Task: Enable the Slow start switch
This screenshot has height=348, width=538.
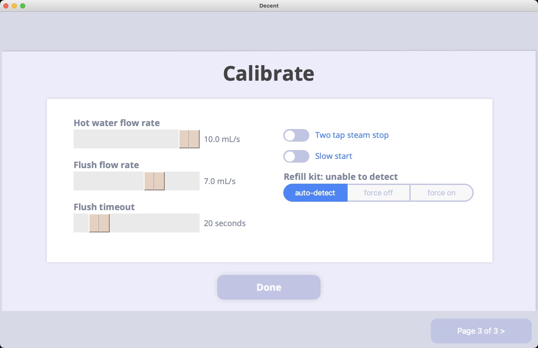Action: [296, 156]
